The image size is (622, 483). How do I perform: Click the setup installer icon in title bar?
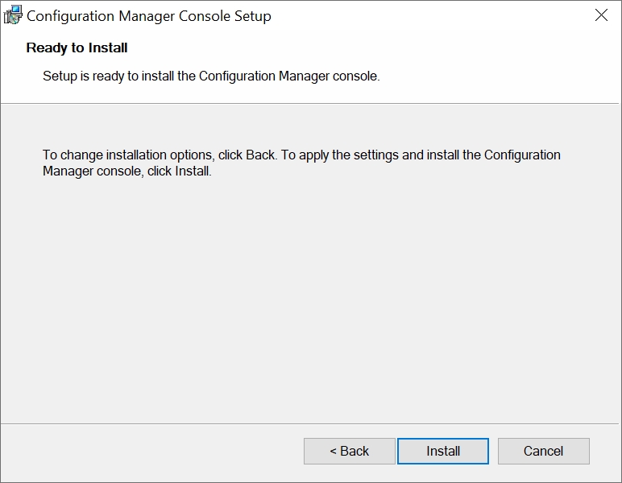point(13,15)
